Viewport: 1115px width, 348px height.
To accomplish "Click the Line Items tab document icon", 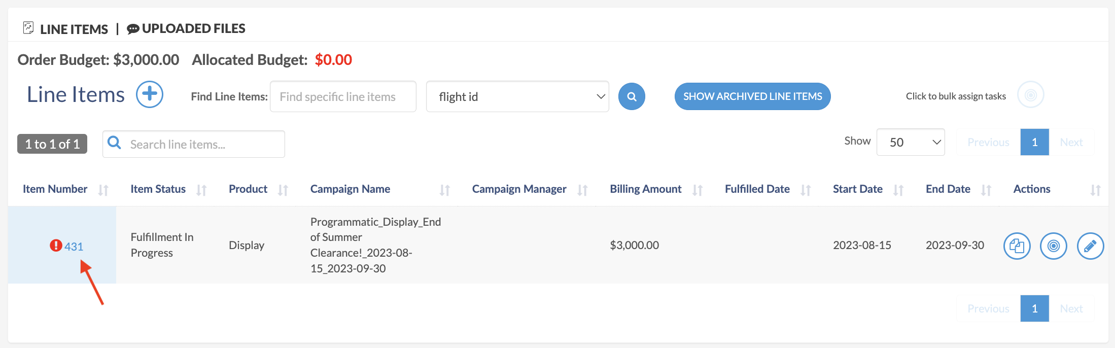I will click(x=28, y=28).
